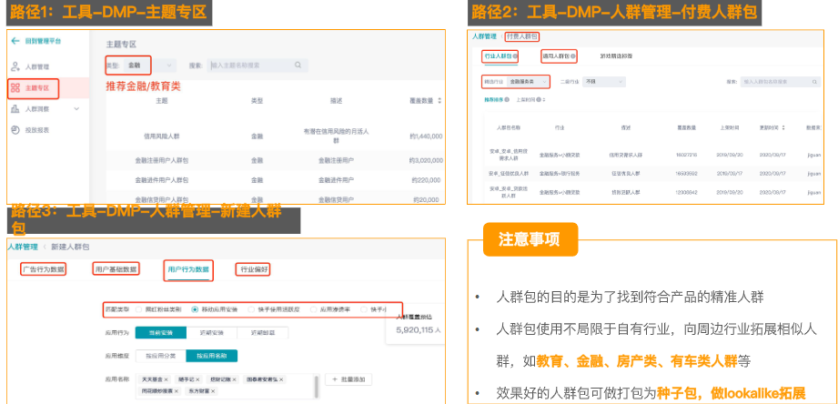
Task: Remove the 国泰君安 tag with its x
Action: 280,379
